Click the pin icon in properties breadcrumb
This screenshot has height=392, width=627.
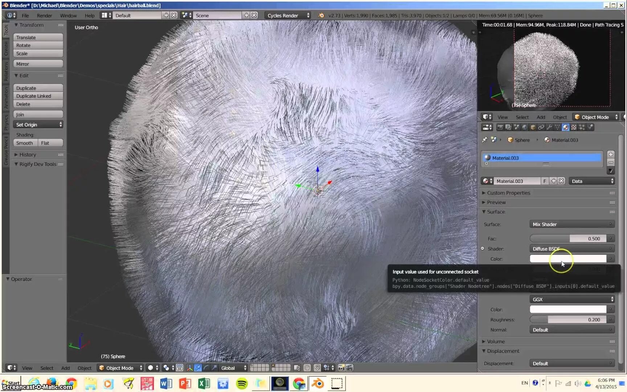(484, 140)
